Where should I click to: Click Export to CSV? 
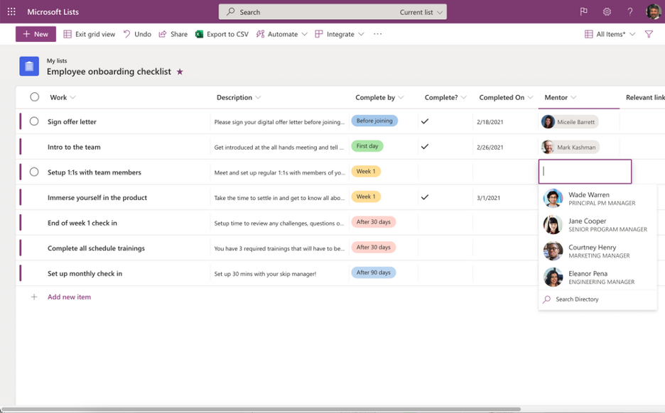[x=222, y=34]
